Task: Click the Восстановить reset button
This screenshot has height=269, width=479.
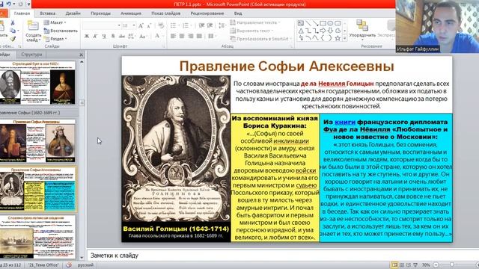Action: click(x=61, y=31)
